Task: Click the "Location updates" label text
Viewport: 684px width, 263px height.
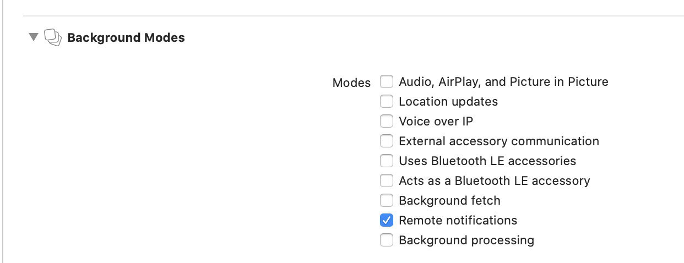Action: coord(448,102)
